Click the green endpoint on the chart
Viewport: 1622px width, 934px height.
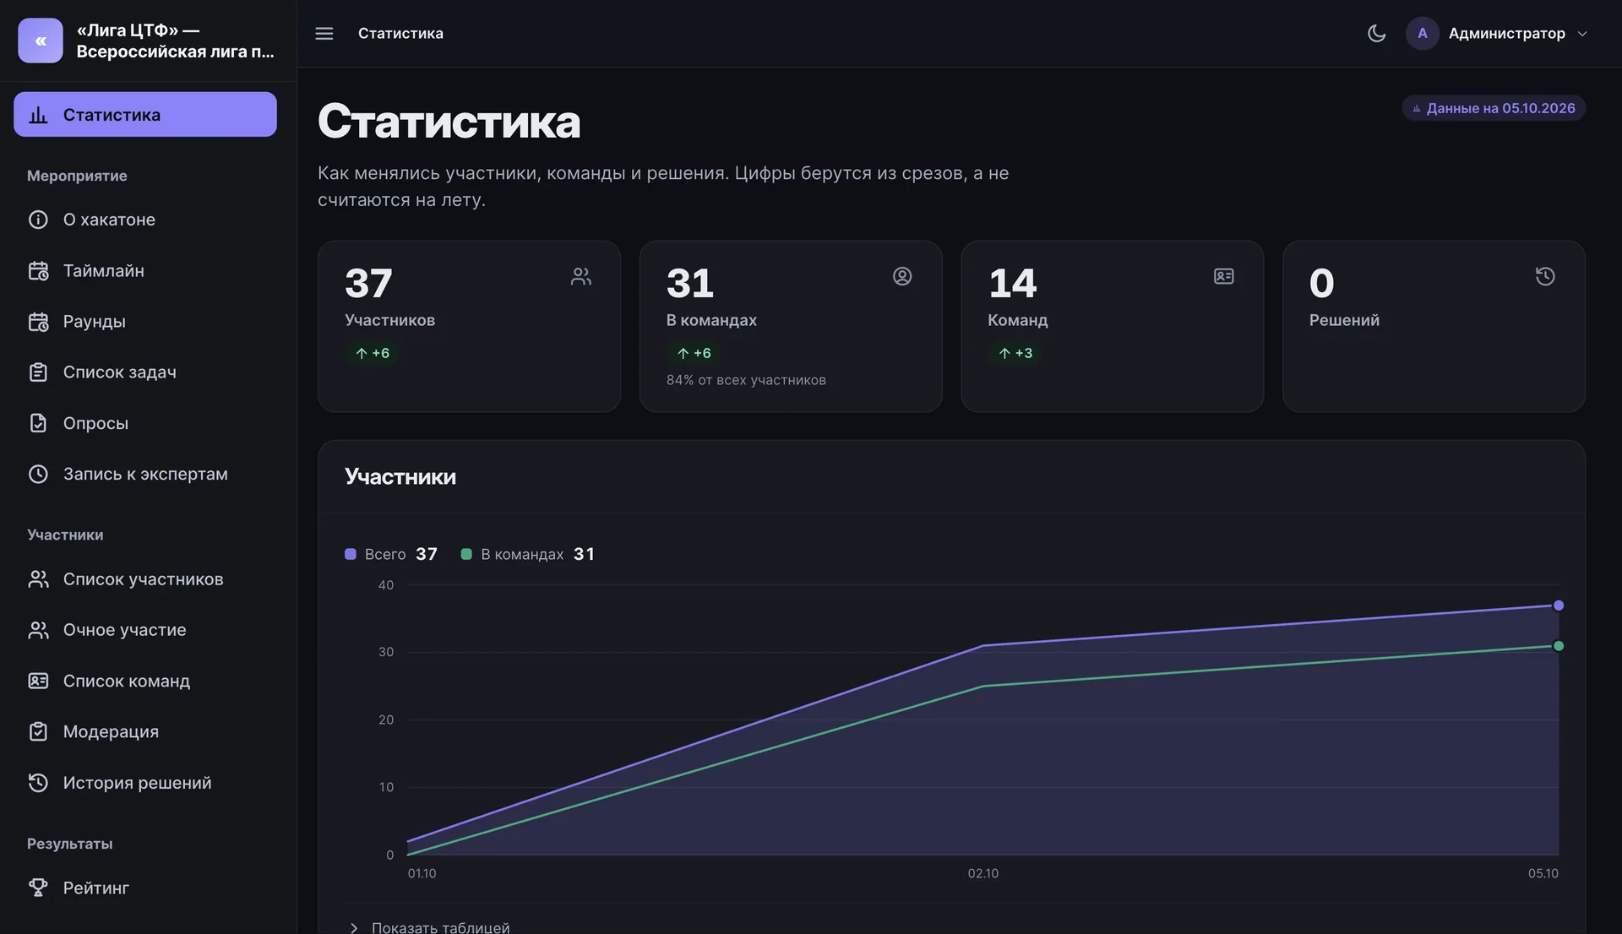pos(1559,646)
